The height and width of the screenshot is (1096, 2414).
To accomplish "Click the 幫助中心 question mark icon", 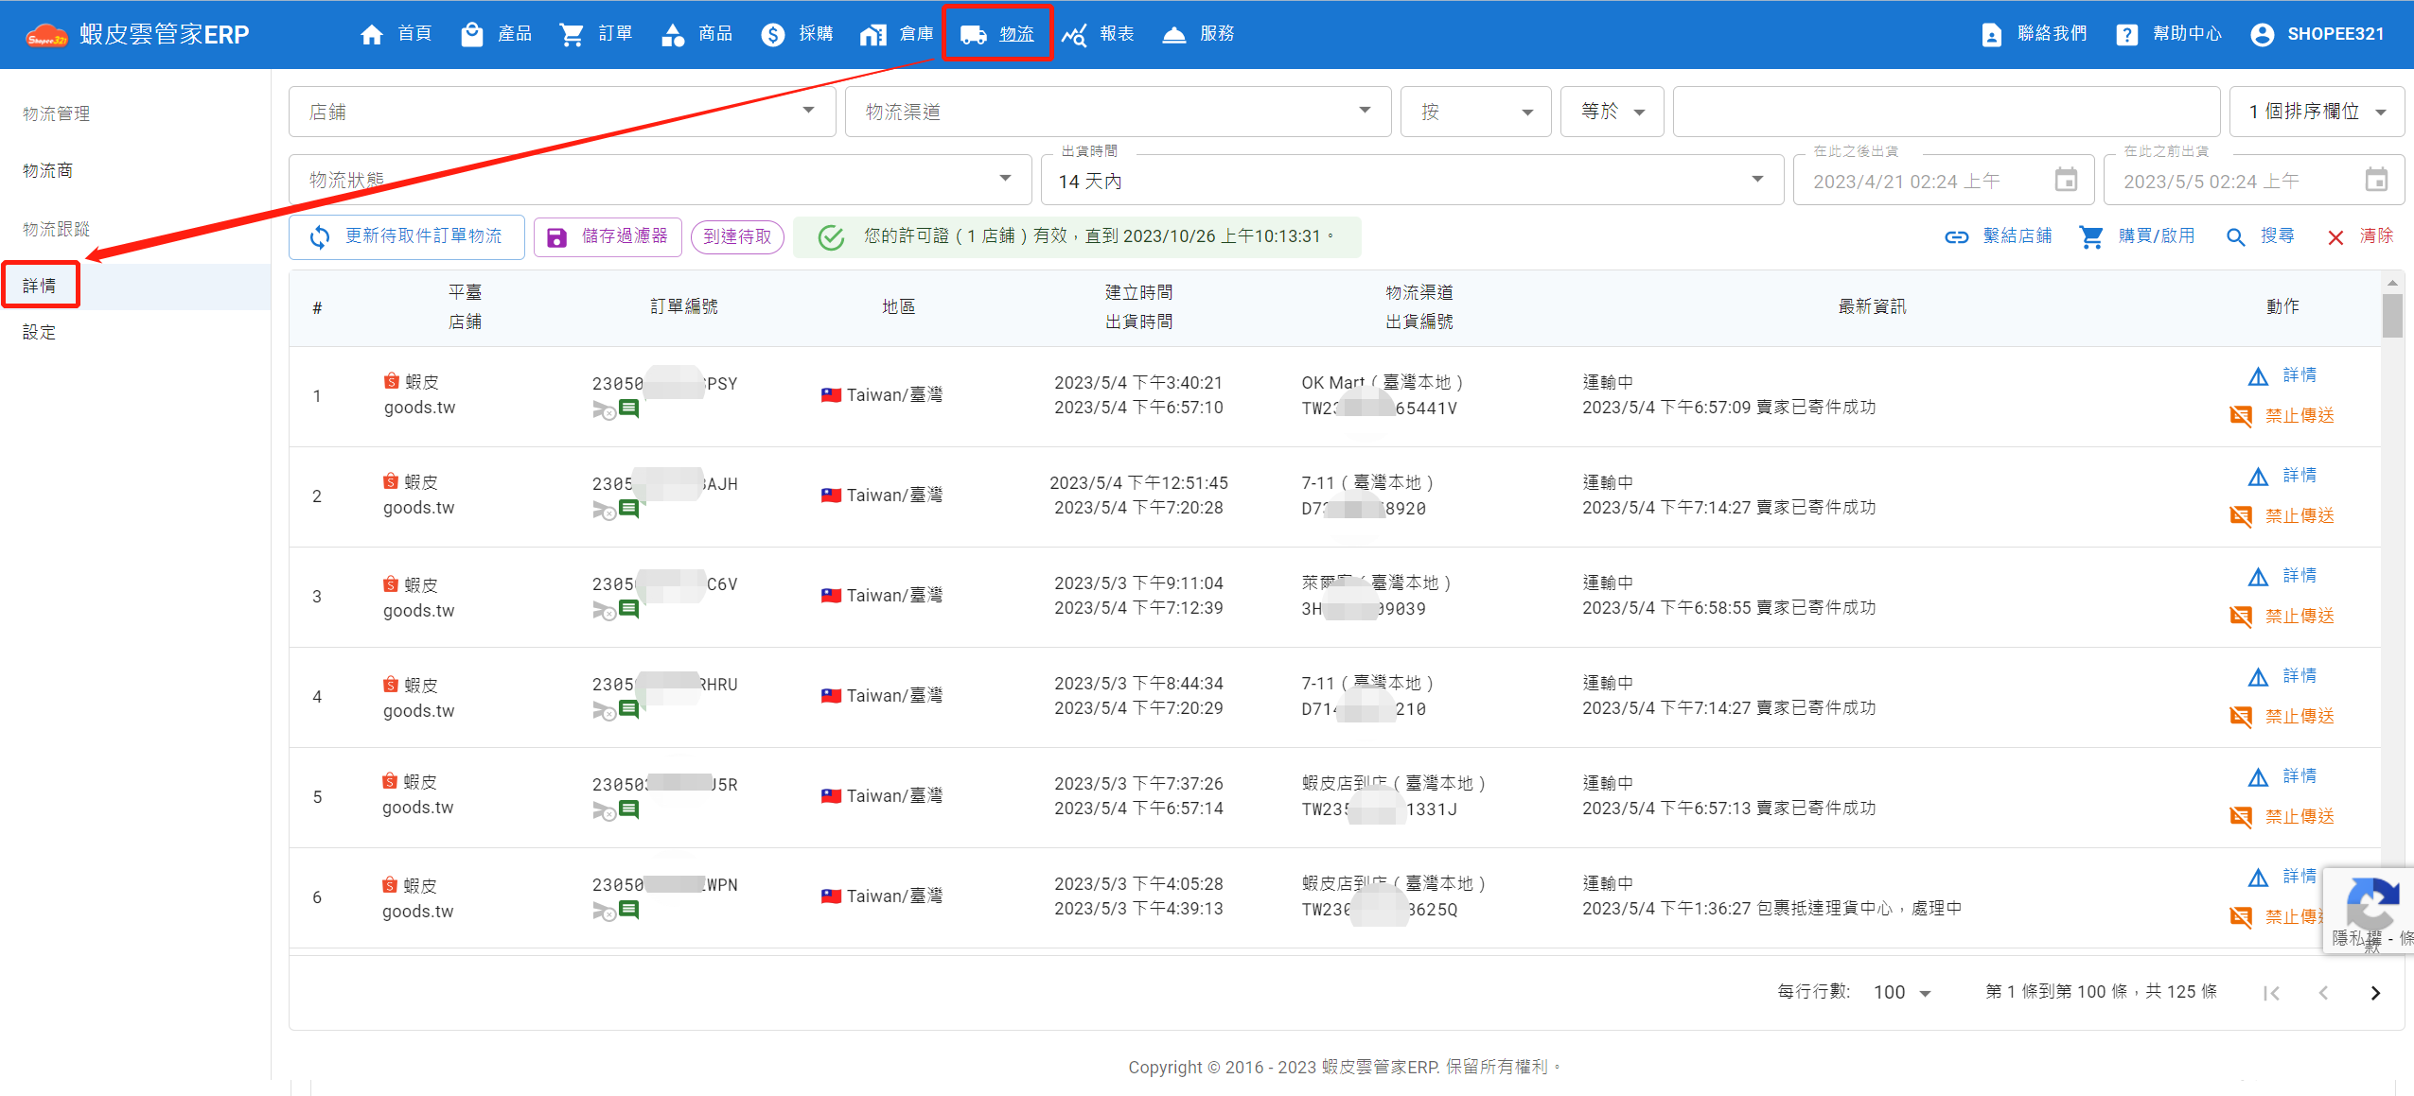I will coord(2126,35).
